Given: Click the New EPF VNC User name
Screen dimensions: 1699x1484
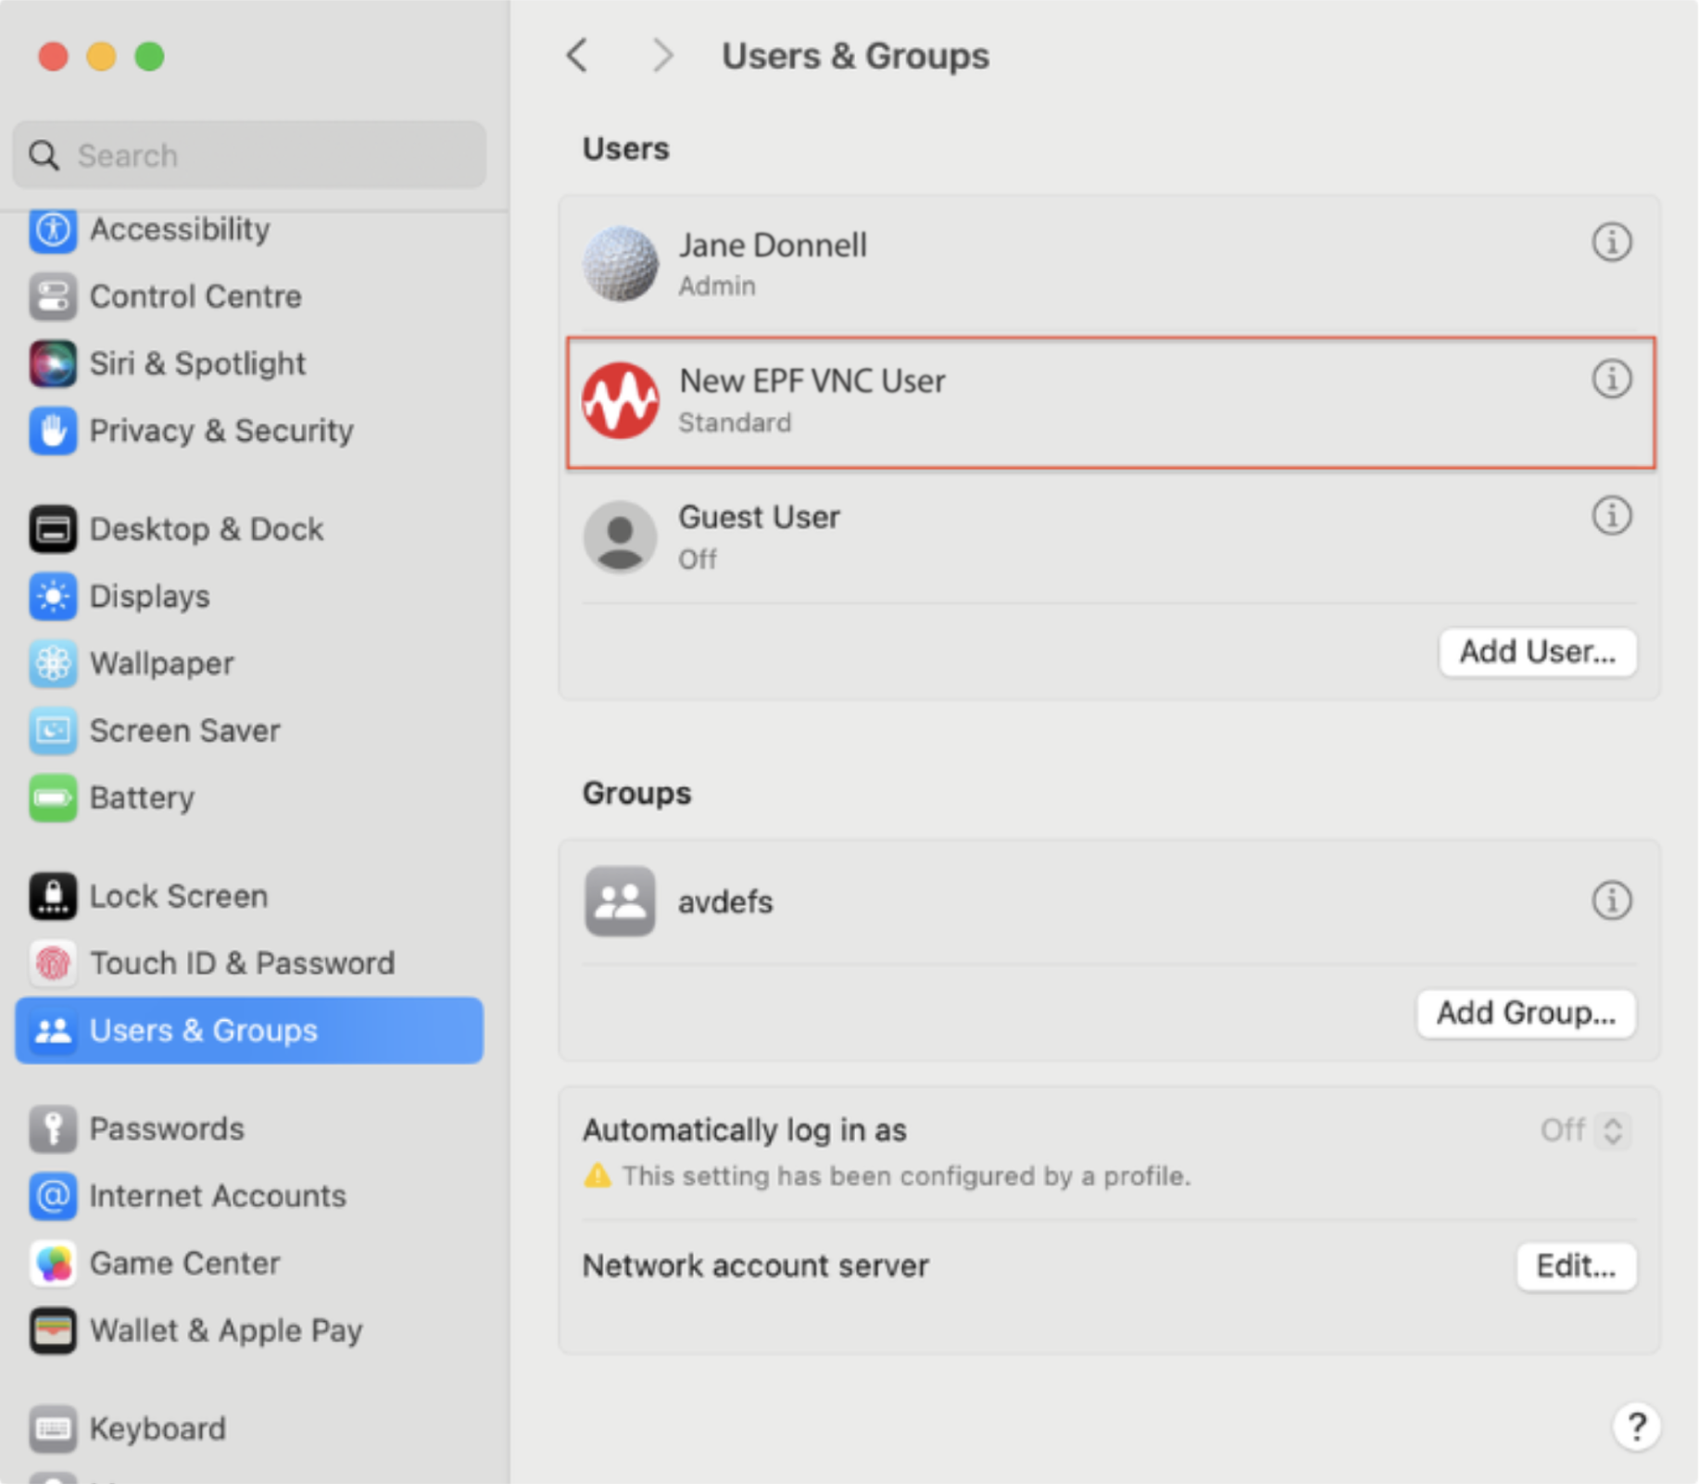Looking at the screenshot, I should (x=812, y=381).
